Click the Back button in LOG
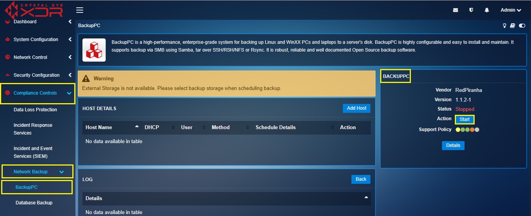This screenshot has width=531, height=216. pyautogui.click(x=361, y=179)
